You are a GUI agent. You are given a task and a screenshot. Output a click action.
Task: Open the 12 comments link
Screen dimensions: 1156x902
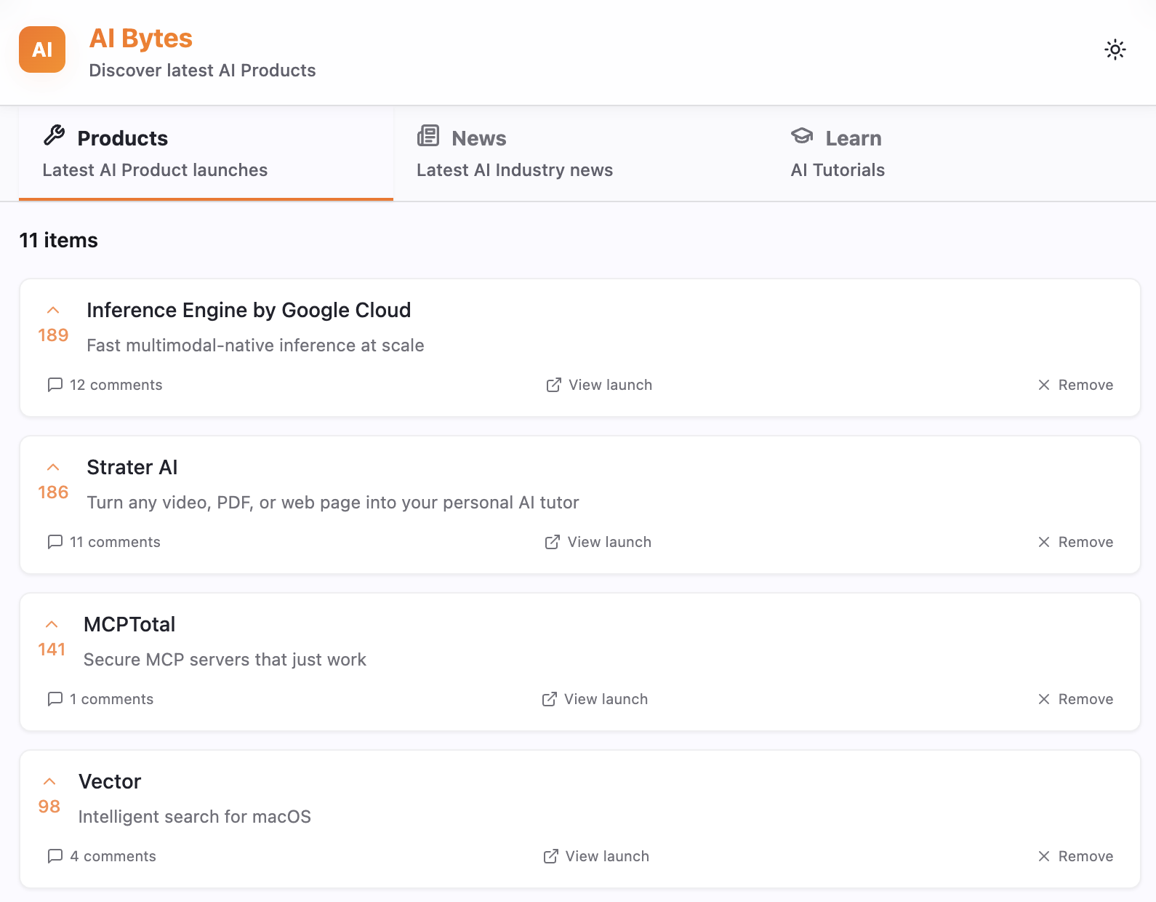[x=105, y=385]
